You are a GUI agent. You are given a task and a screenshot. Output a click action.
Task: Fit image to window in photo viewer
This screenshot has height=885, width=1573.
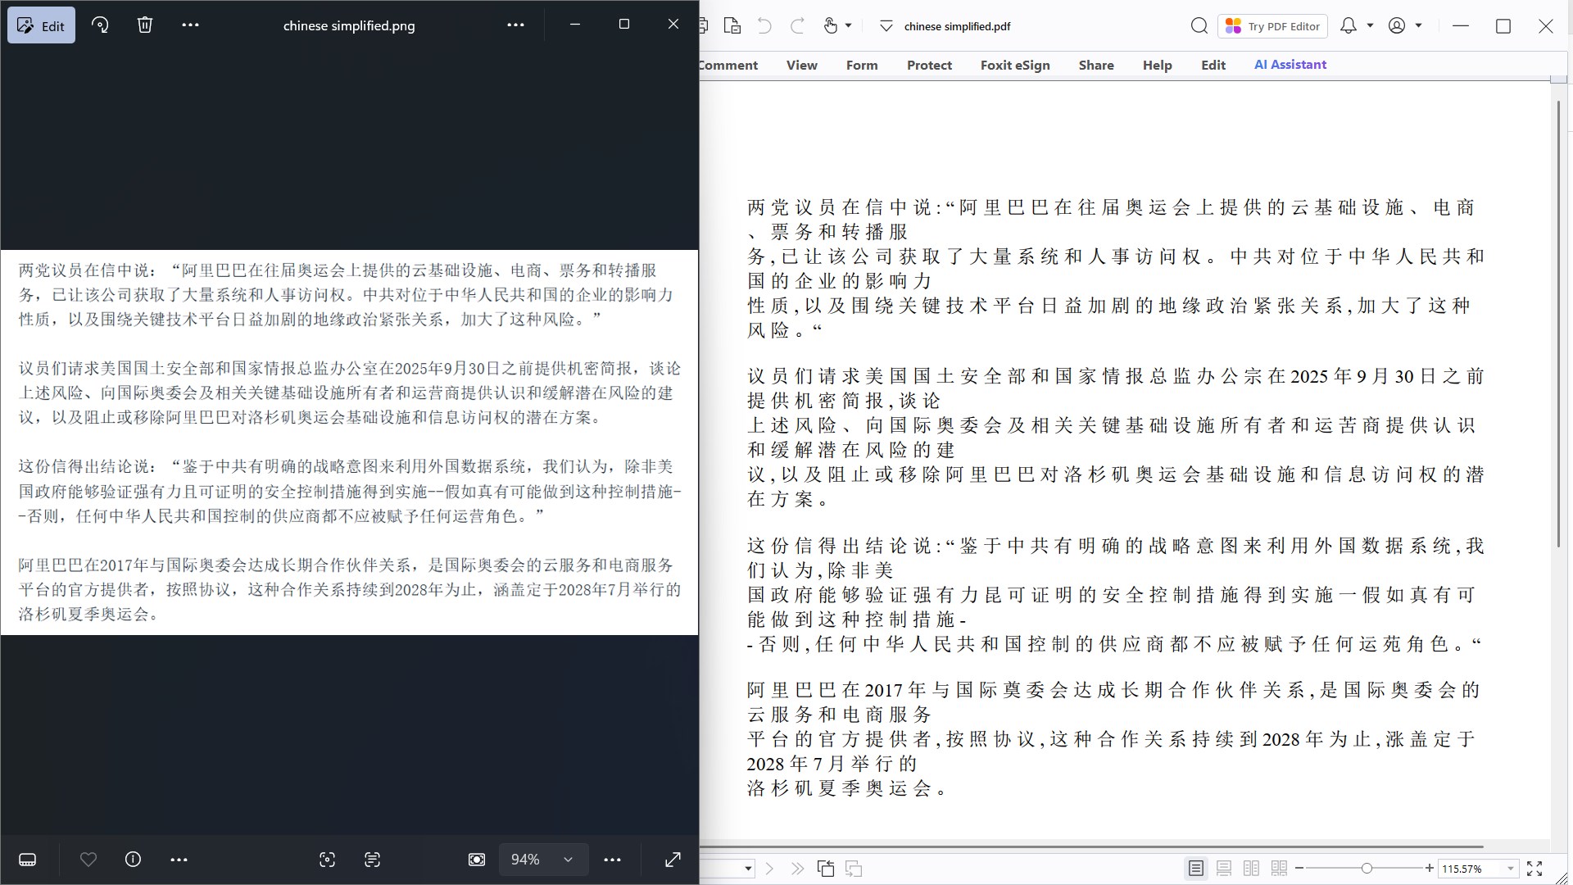(477, 860)
